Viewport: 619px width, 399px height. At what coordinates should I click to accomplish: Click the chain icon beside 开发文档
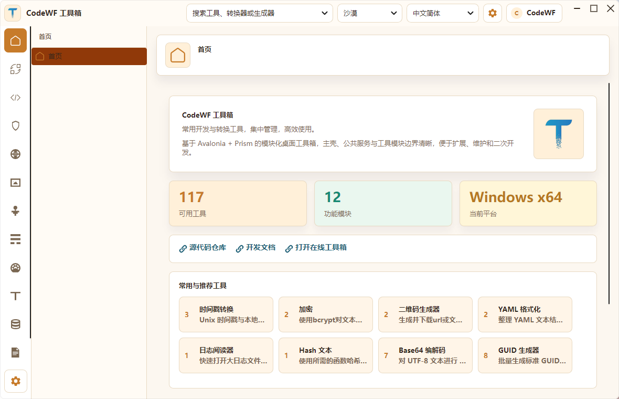point(240,248)
